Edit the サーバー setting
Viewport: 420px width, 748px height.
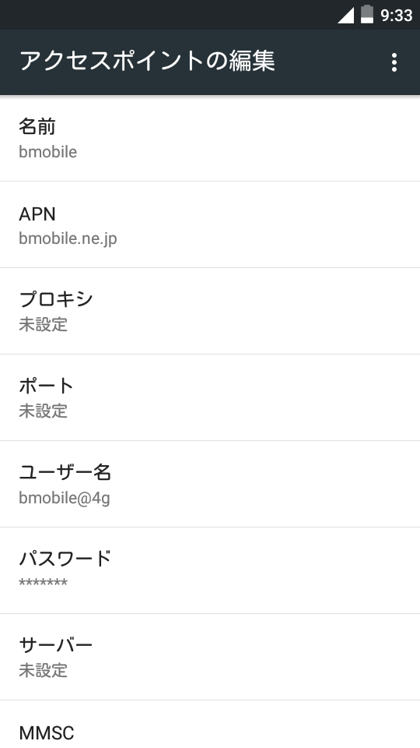click(x=210, y=658)
